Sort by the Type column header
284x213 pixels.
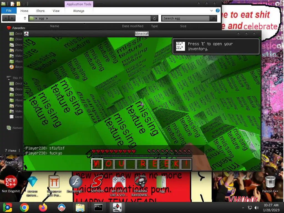(x=154, y=26)
